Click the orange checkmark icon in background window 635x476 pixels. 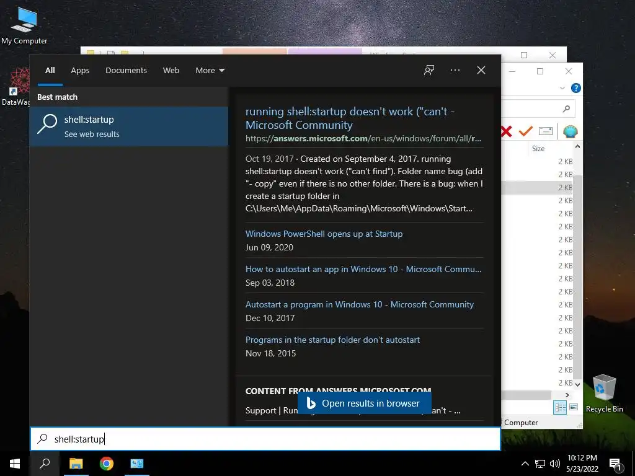526,131
